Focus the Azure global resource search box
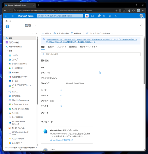148x154 pixels. point(60,16)
